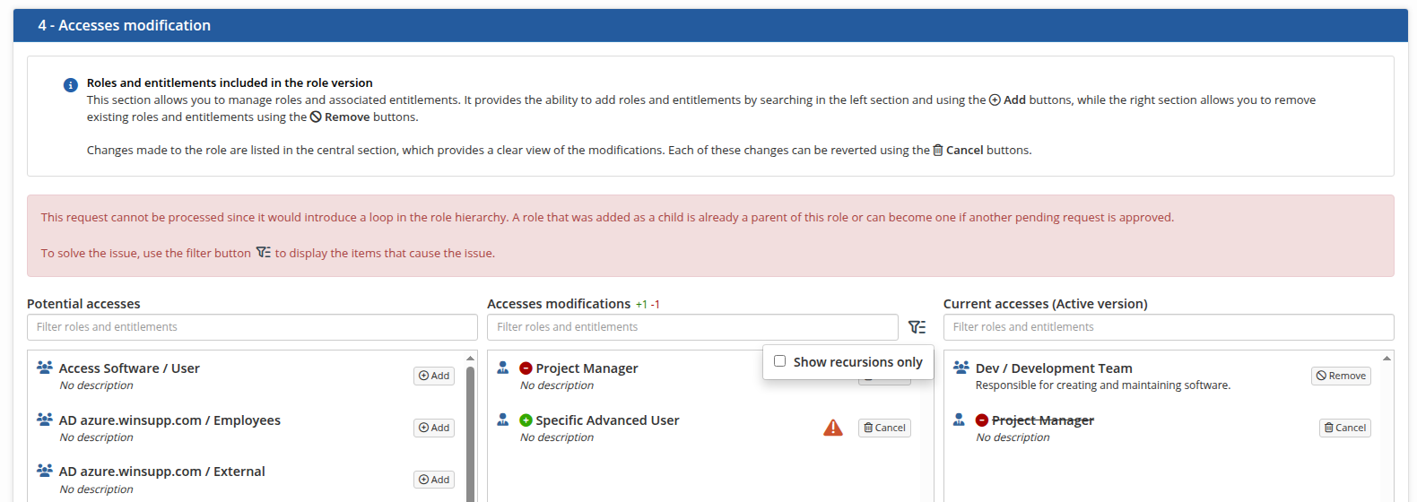Add the AD azure.winsupp.com / External role

(x=434, y=480)
